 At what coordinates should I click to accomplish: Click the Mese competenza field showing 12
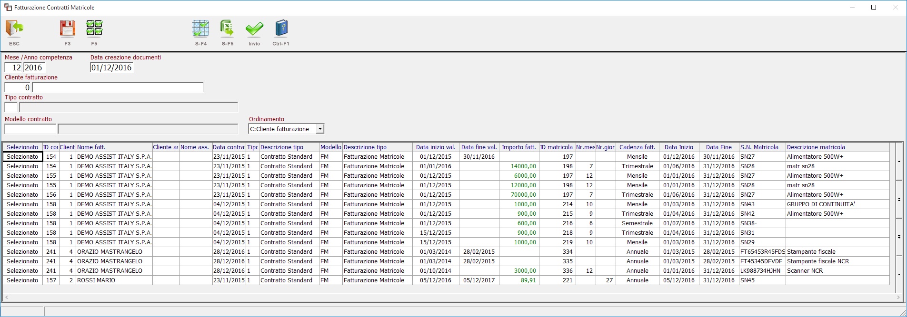(x=13, y=67)
